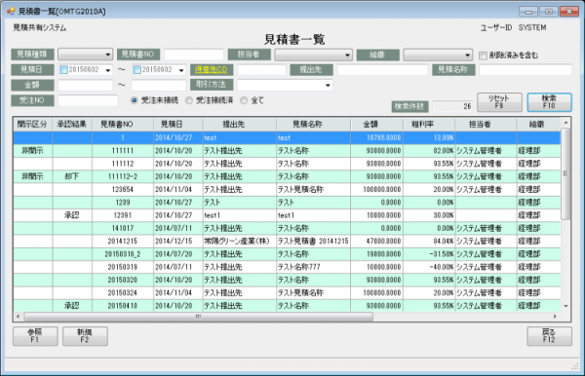Click the 却下 approval result cell

coord(72,176)
